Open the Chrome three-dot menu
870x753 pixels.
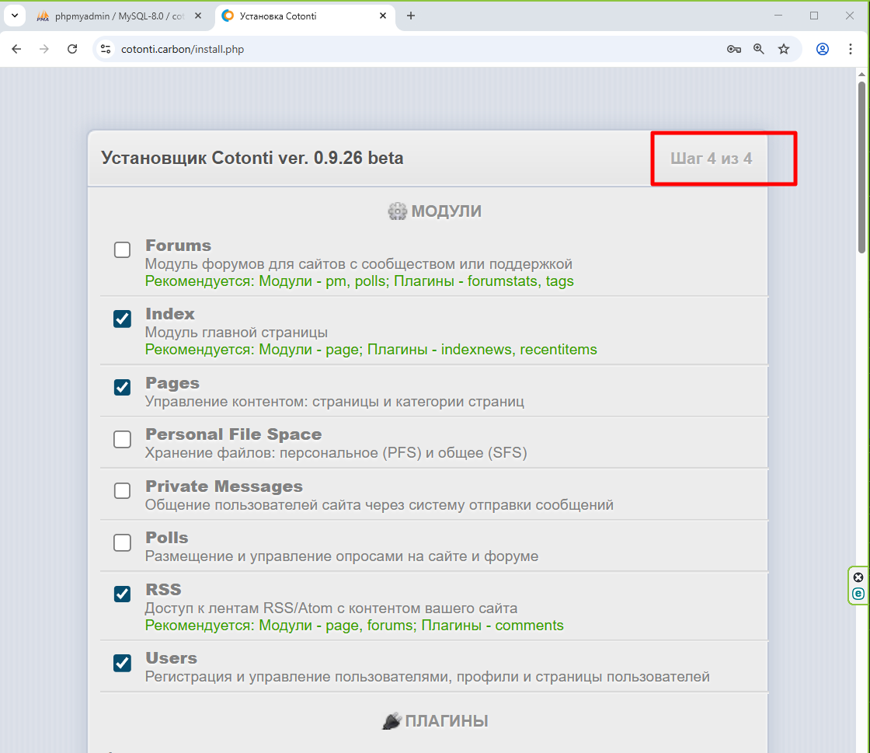(850, 49)
